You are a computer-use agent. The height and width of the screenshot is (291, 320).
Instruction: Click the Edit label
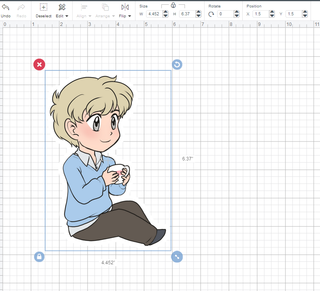point(60,16)
